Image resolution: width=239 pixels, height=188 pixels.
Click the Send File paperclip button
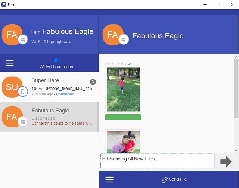pyautogui.click(x=174, y=179)
